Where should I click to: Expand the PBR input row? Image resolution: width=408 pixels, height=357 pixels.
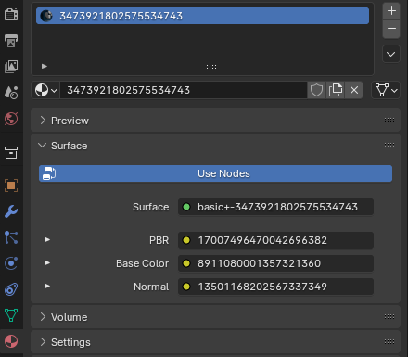tap(47, 240)
